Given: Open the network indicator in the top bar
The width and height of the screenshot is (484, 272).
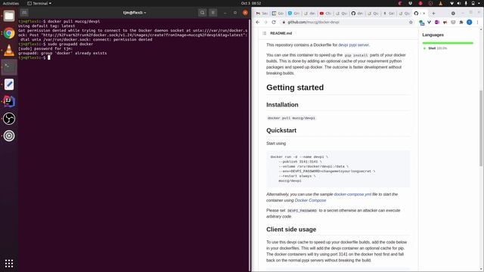Looking at the screenshot, I should 451,3.
